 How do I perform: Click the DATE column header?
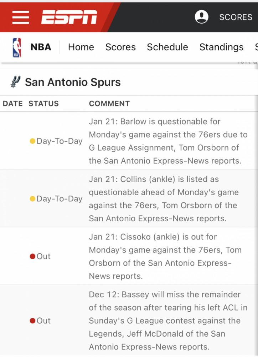tap(13, 104)
